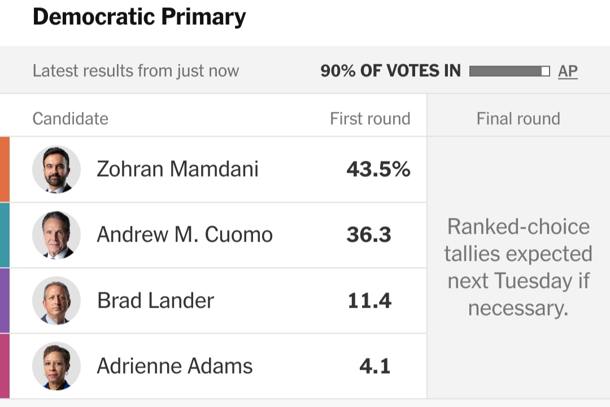Click the Candidate column header

click(70, 119)
